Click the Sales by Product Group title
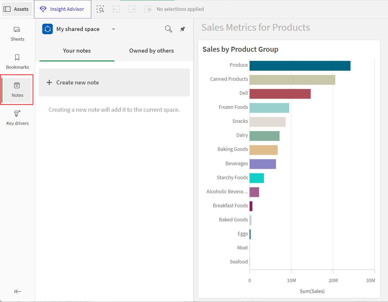 [x=240, y=49]
